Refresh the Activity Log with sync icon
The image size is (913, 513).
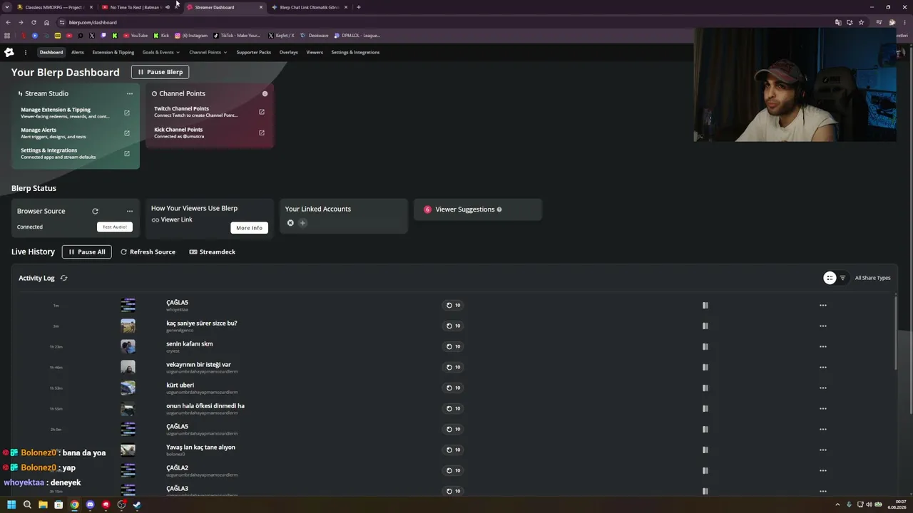[x=63, y=278]
